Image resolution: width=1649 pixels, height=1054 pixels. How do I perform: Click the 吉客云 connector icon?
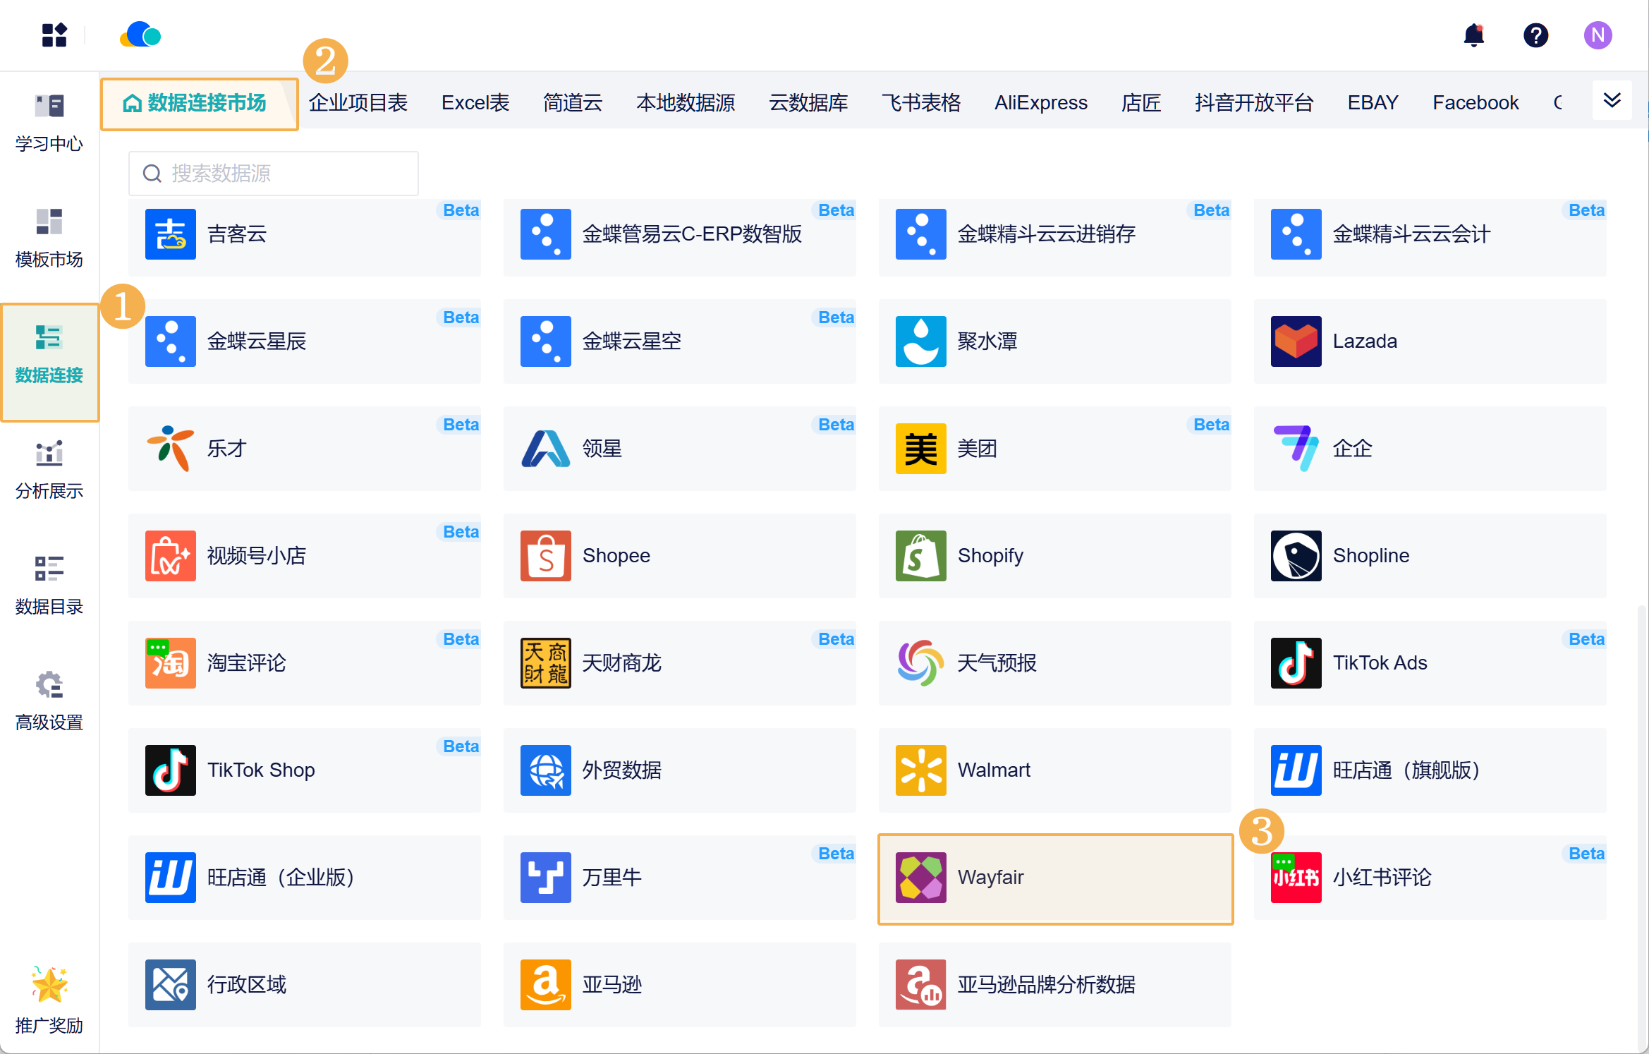[170, 234]
